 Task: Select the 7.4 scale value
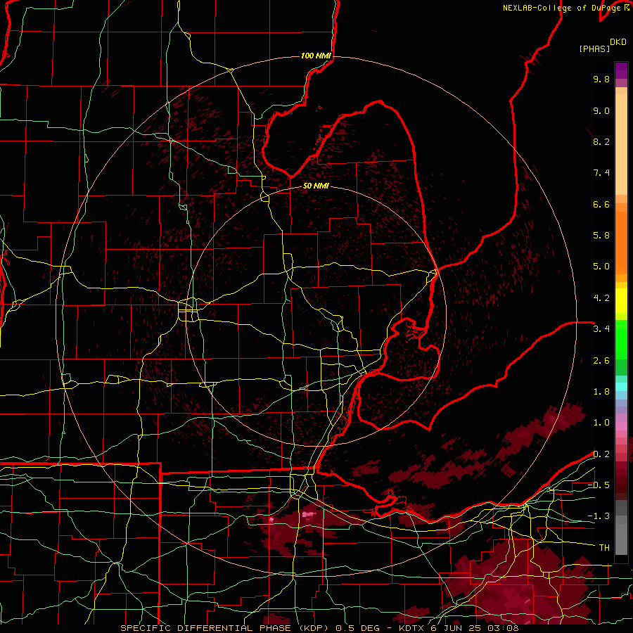[x=601, y=173]
